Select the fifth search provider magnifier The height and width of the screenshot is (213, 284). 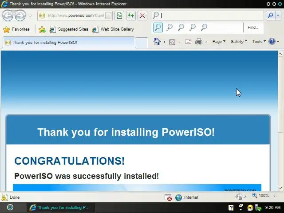coord(204,28)
